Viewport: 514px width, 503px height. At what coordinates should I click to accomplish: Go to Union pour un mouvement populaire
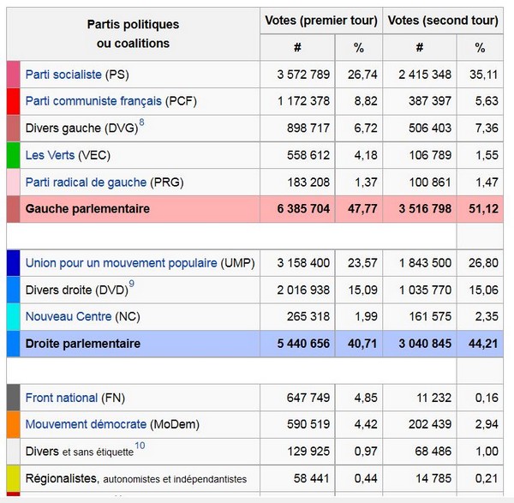121,263
